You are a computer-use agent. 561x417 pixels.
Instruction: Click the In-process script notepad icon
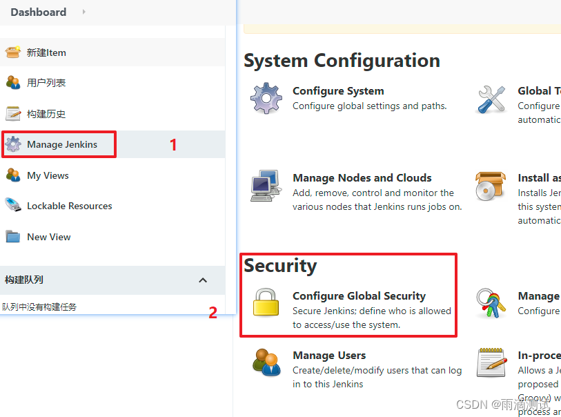click(491, 362)
